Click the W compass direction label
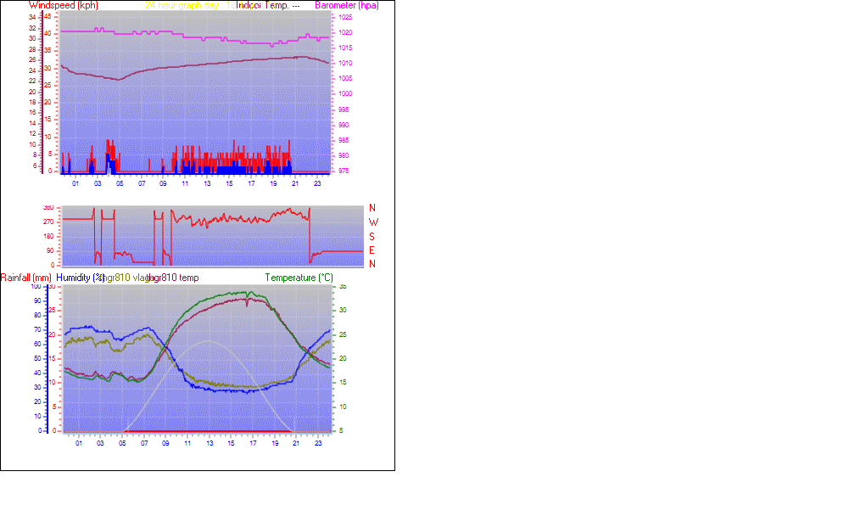 point(372,222)
